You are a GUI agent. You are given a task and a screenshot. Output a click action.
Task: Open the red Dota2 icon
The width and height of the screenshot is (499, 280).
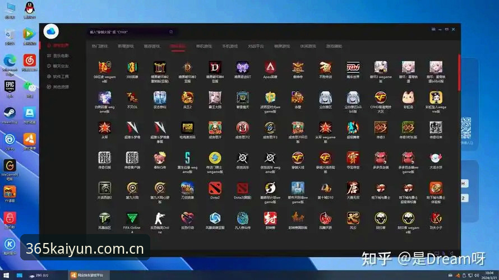pyautogui.click(x=215, y=188)
